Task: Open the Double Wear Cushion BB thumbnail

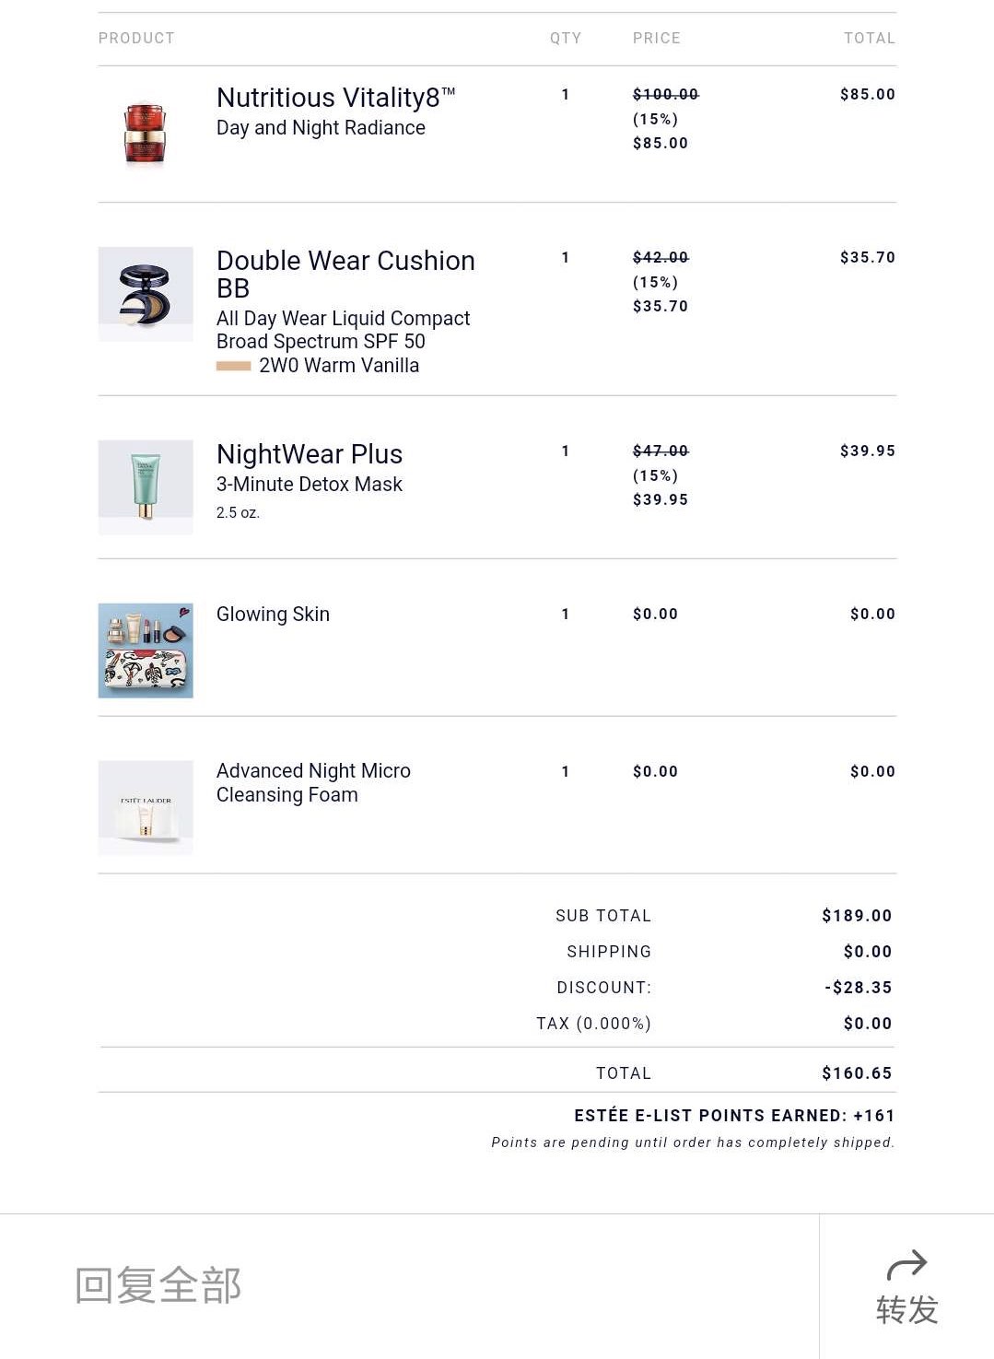Action: point(146,294)
